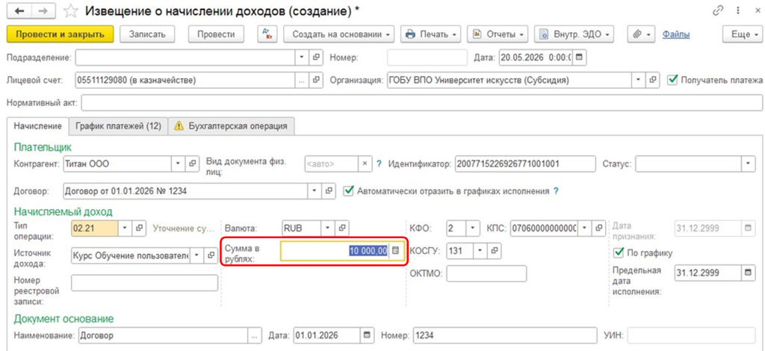
Task: Toggle Получатель платежа checkbox
Action: pyautogui.click(x=672, y=80)
